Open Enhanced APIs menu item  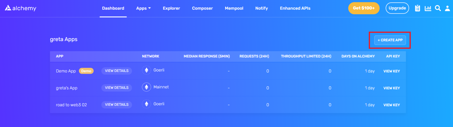295,8
